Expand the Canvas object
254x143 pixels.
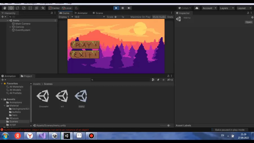[x=10, y=27]
